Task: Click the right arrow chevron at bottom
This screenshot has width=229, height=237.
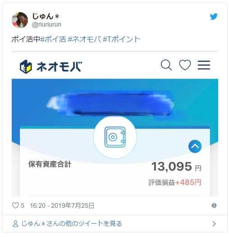Action: 214,224
